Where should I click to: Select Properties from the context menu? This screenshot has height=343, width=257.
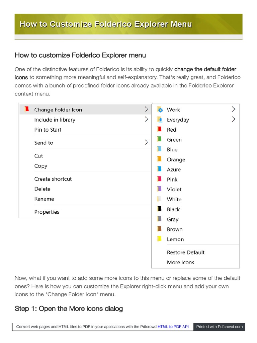click(47, 212)
